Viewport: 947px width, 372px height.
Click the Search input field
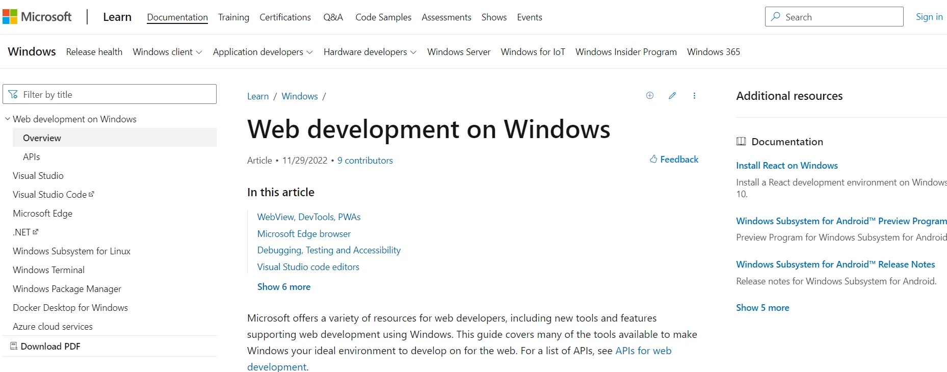coord(834,16)
